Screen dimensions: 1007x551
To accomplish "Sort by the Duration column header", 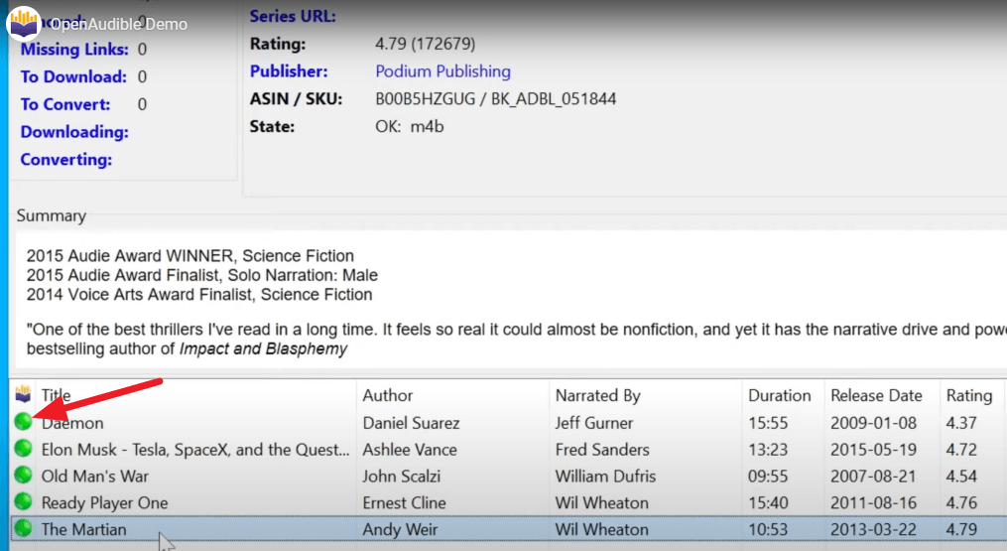I will coord(780,395).
